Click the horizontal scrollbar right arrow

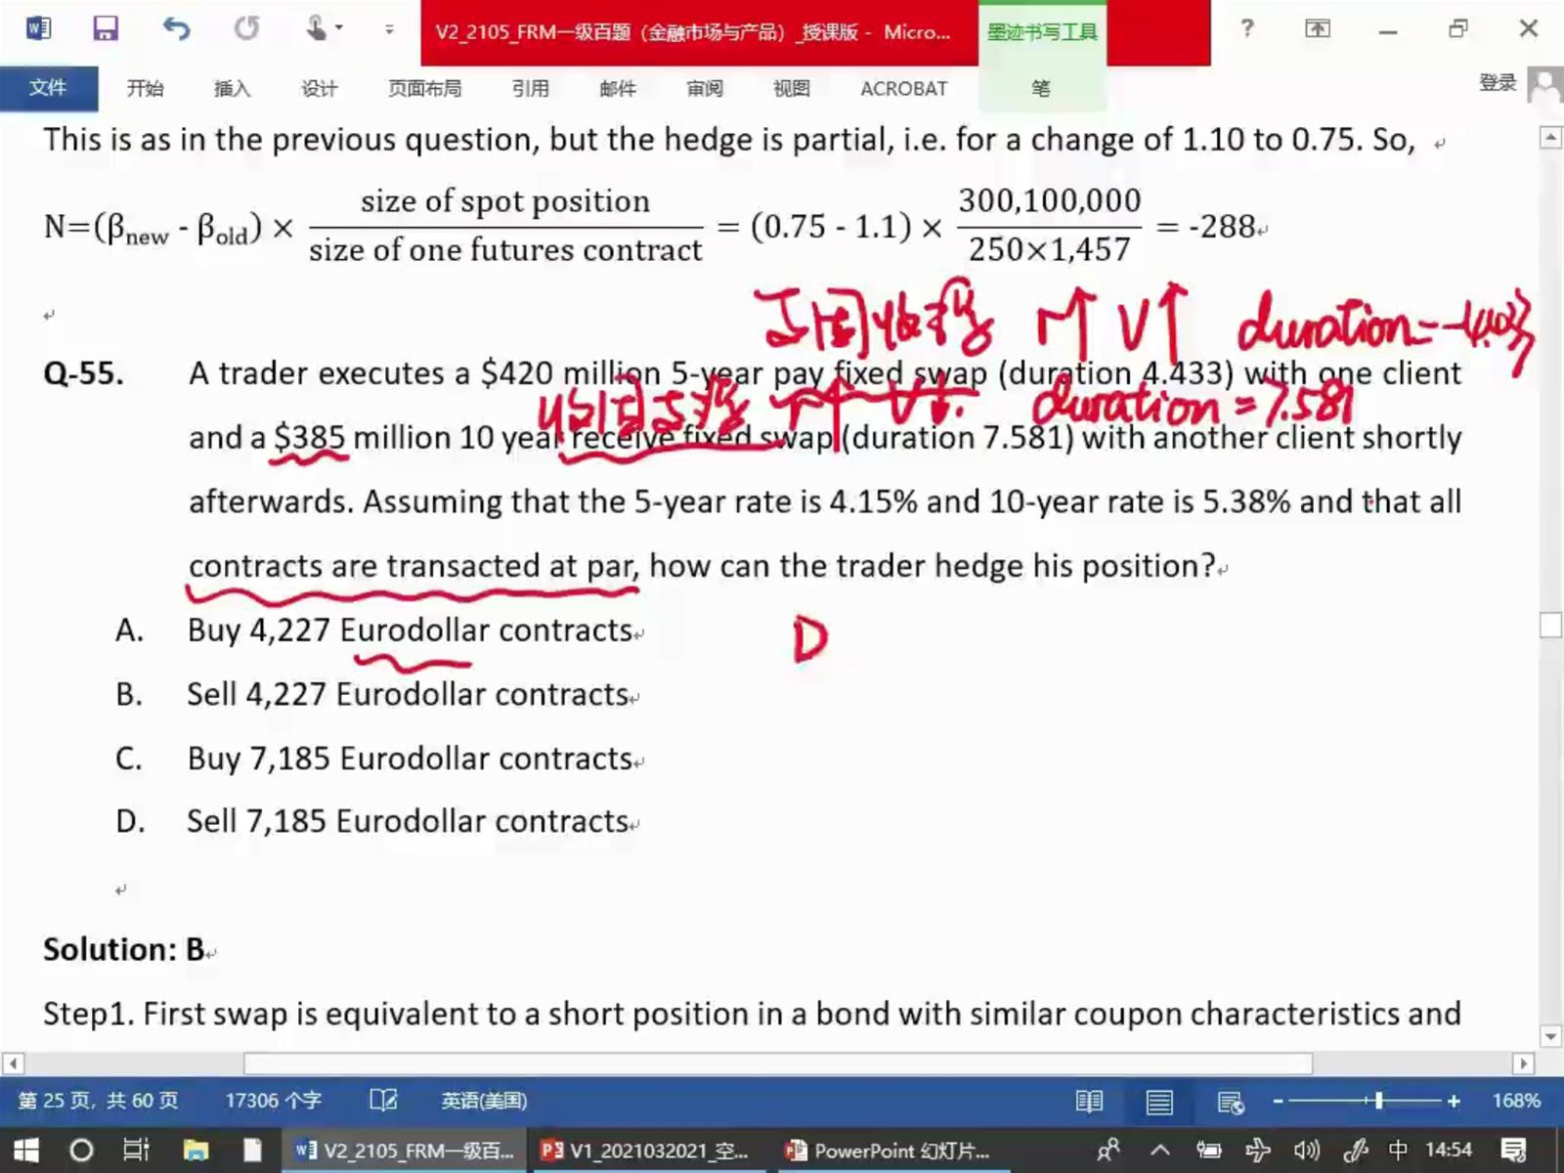point(1523,1063)
